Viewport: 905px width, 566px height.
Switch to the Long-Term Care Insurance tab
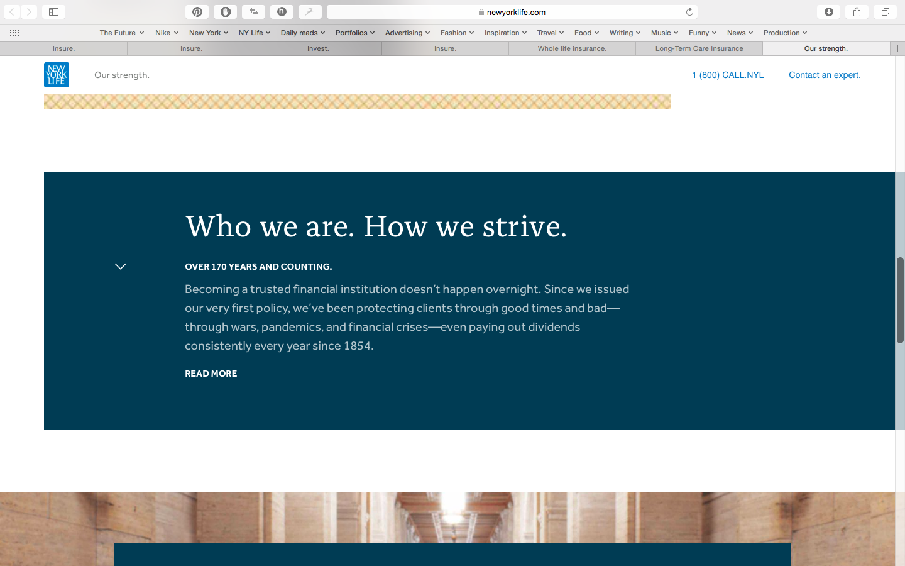(x=699, y=48)
